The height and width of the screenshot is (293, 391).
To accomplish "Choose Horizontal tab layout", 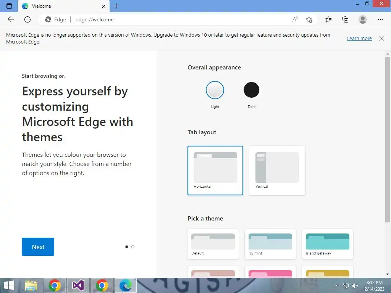I will tap(215, 171).
